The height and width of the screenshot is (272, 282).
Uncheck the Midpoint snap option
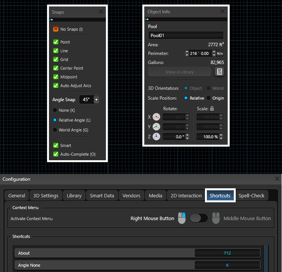[56, 77]
